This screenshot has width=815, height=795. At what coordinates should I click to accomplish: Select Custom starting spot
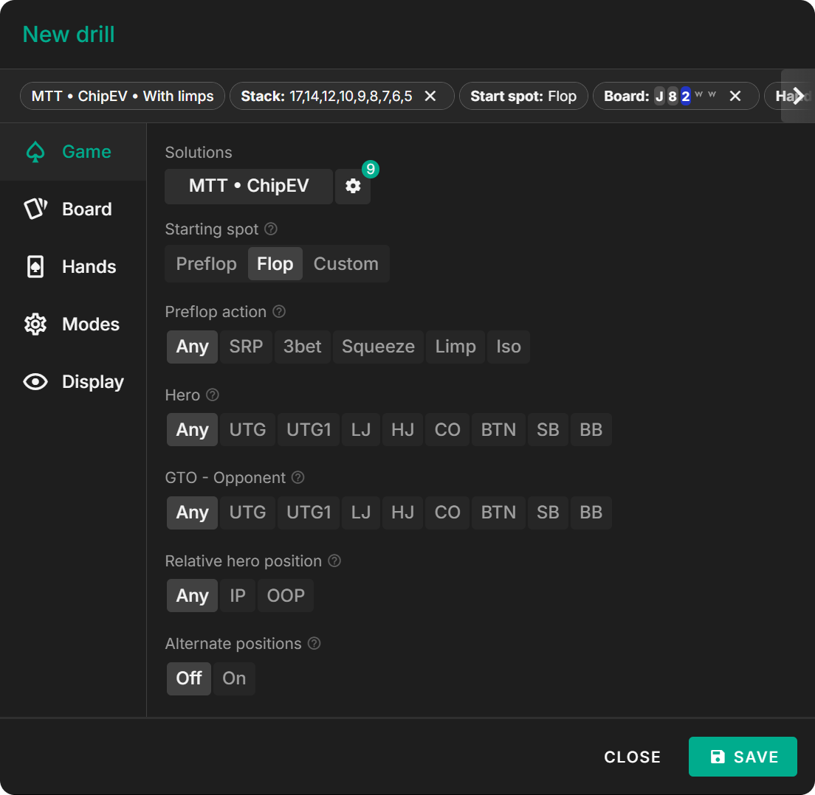(x=345, y=264)
